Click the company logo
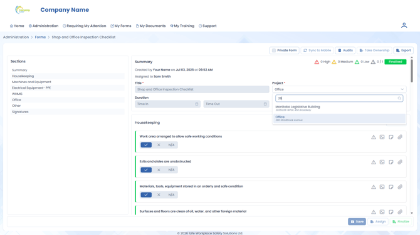420x235 pixels. (23, 10)
